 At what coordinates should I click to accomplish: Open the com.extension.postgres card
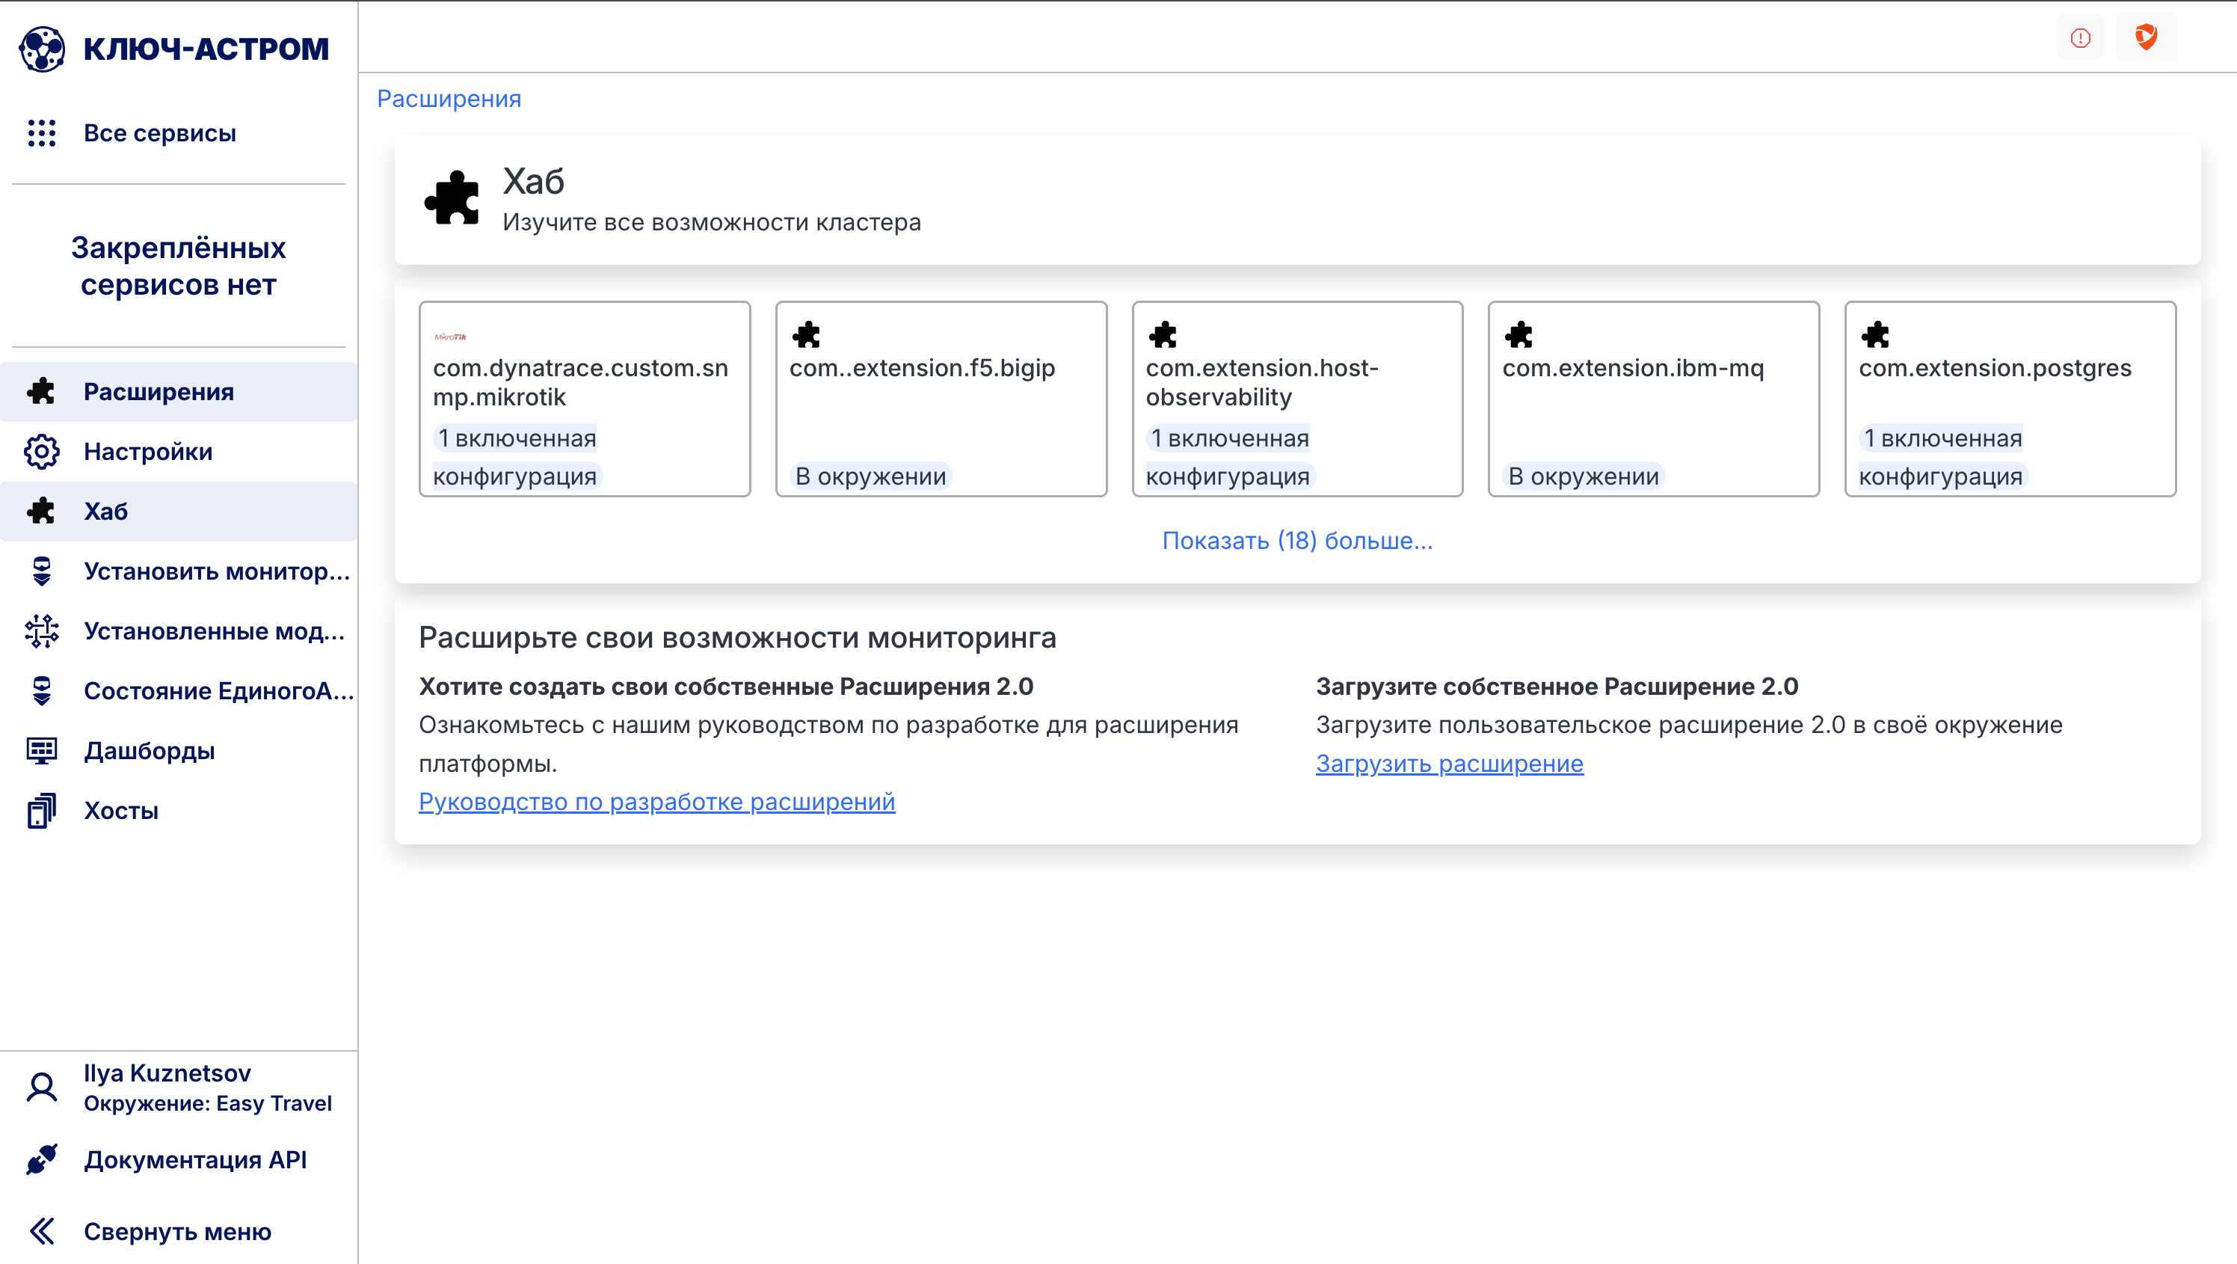2010,399
